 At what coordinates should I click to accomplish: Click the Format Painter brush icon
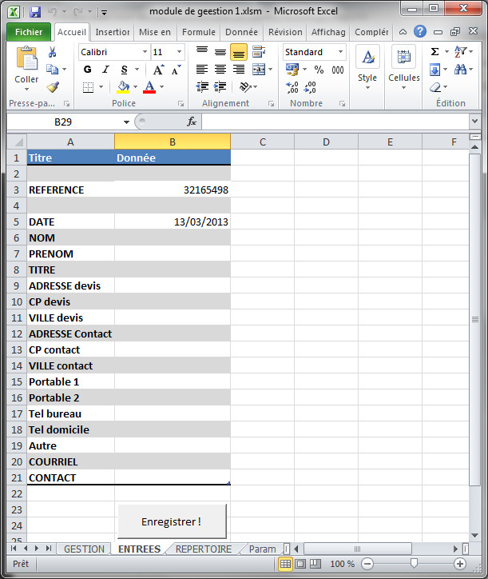53,87
